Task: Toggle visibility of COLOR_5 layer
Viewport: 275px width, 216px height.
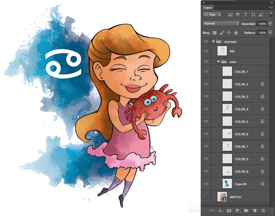Action: [x=206, y=121]
